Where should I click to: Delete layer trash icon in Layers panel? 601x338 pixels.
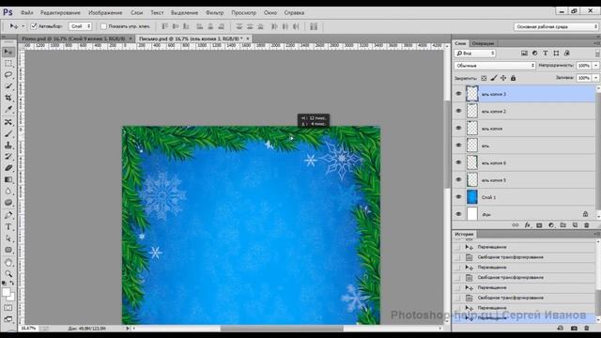click(586, 225)
